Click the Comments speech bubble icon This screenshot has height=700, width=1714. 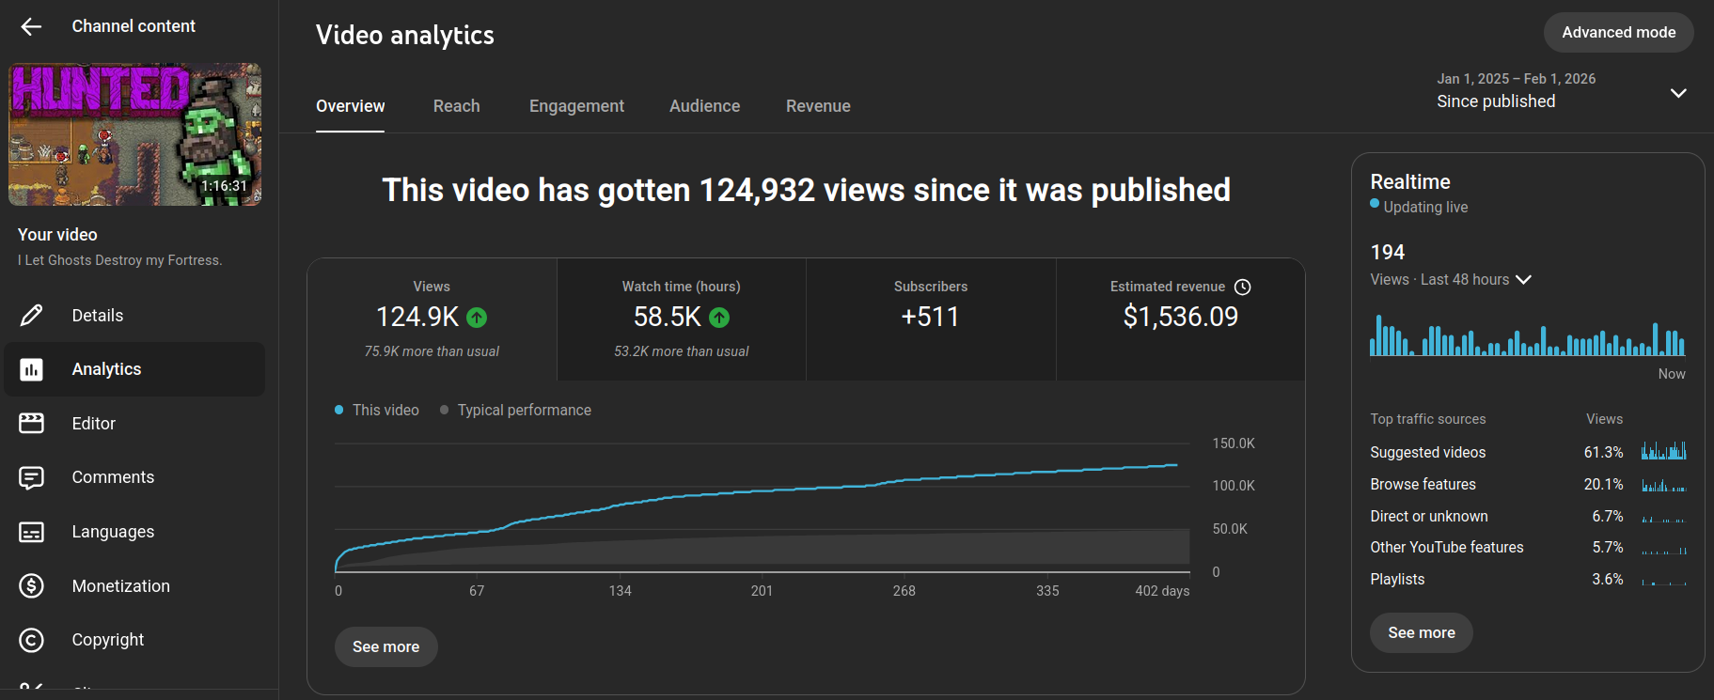pyautogui.click(x=31, y=477)
